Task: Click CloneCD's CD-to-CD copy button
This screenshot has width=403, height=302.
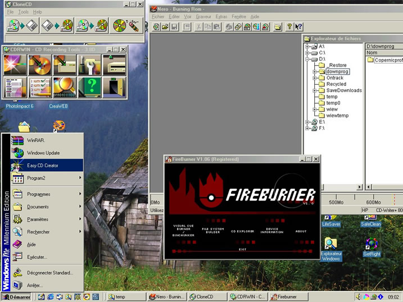Action: [x=92, y=25]
